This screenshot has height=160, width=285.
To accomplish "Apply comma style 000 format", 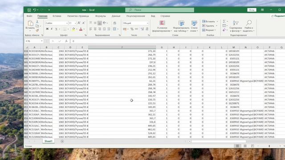I will 137,29.
